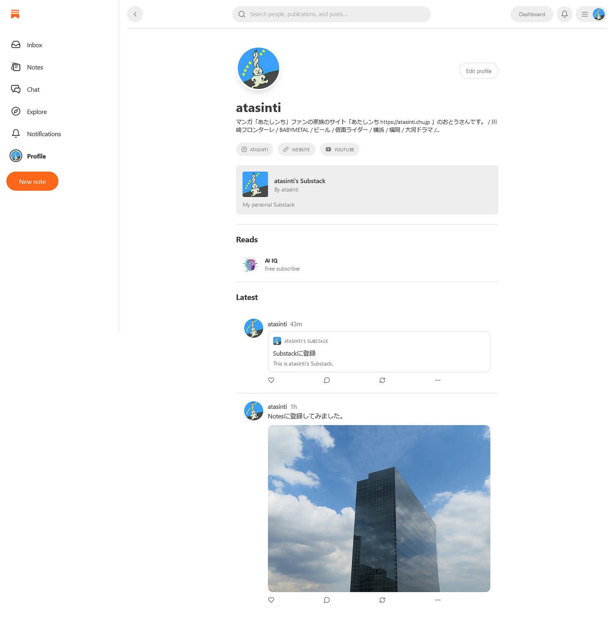
Task: Open the building photo in the 1h note
Action: pos(379,509)
